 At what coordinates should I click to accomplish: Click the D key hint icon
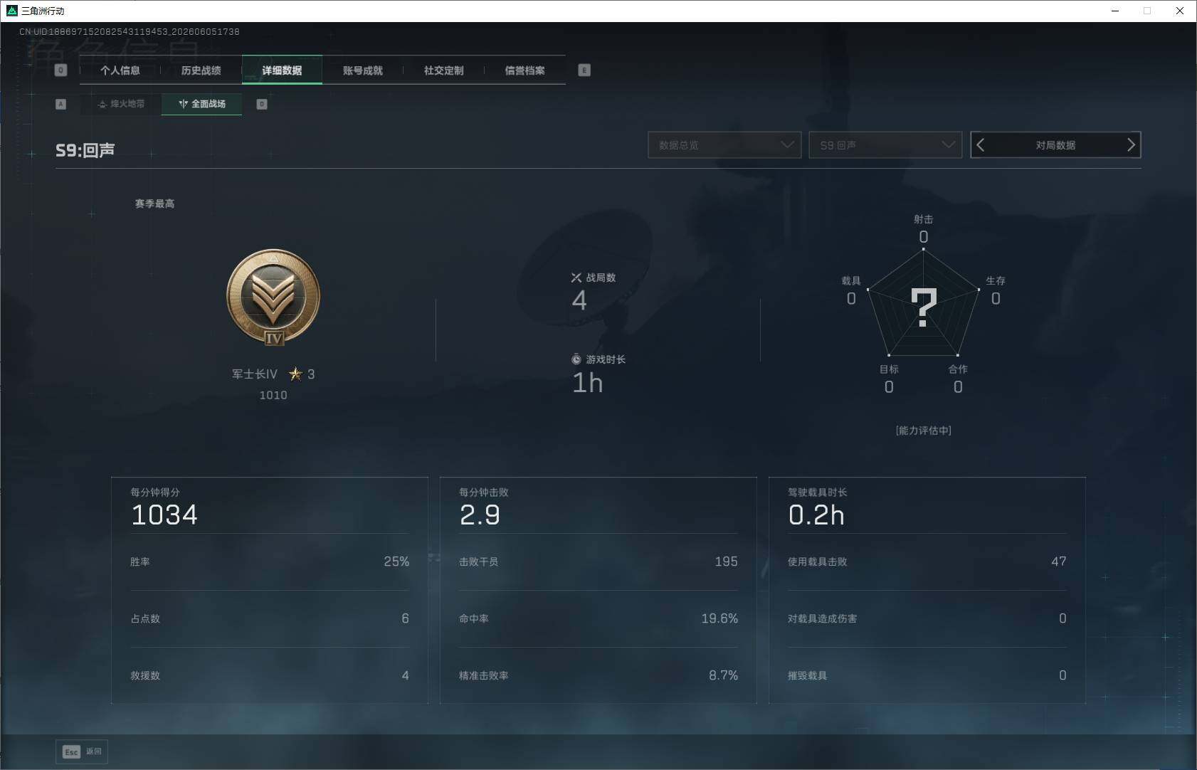point(262,104)
